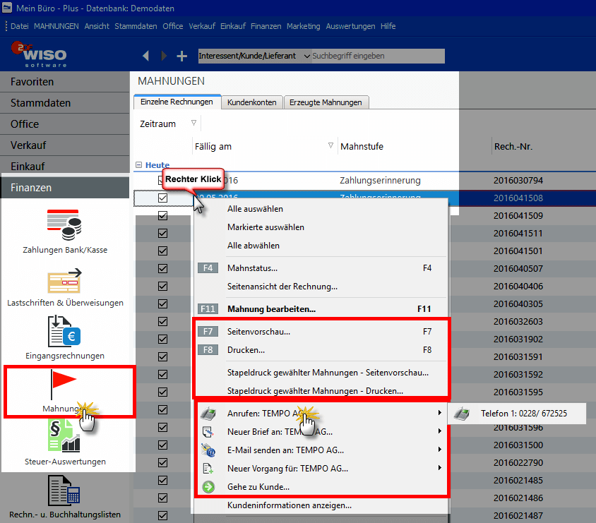Open the Interessent/Kunde/Lieferant dropdown

(x=306, y=56)
